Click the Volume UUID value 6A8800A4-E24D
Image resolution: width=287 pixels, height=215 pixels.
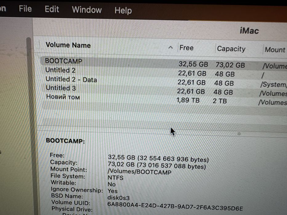click(175, 206)
